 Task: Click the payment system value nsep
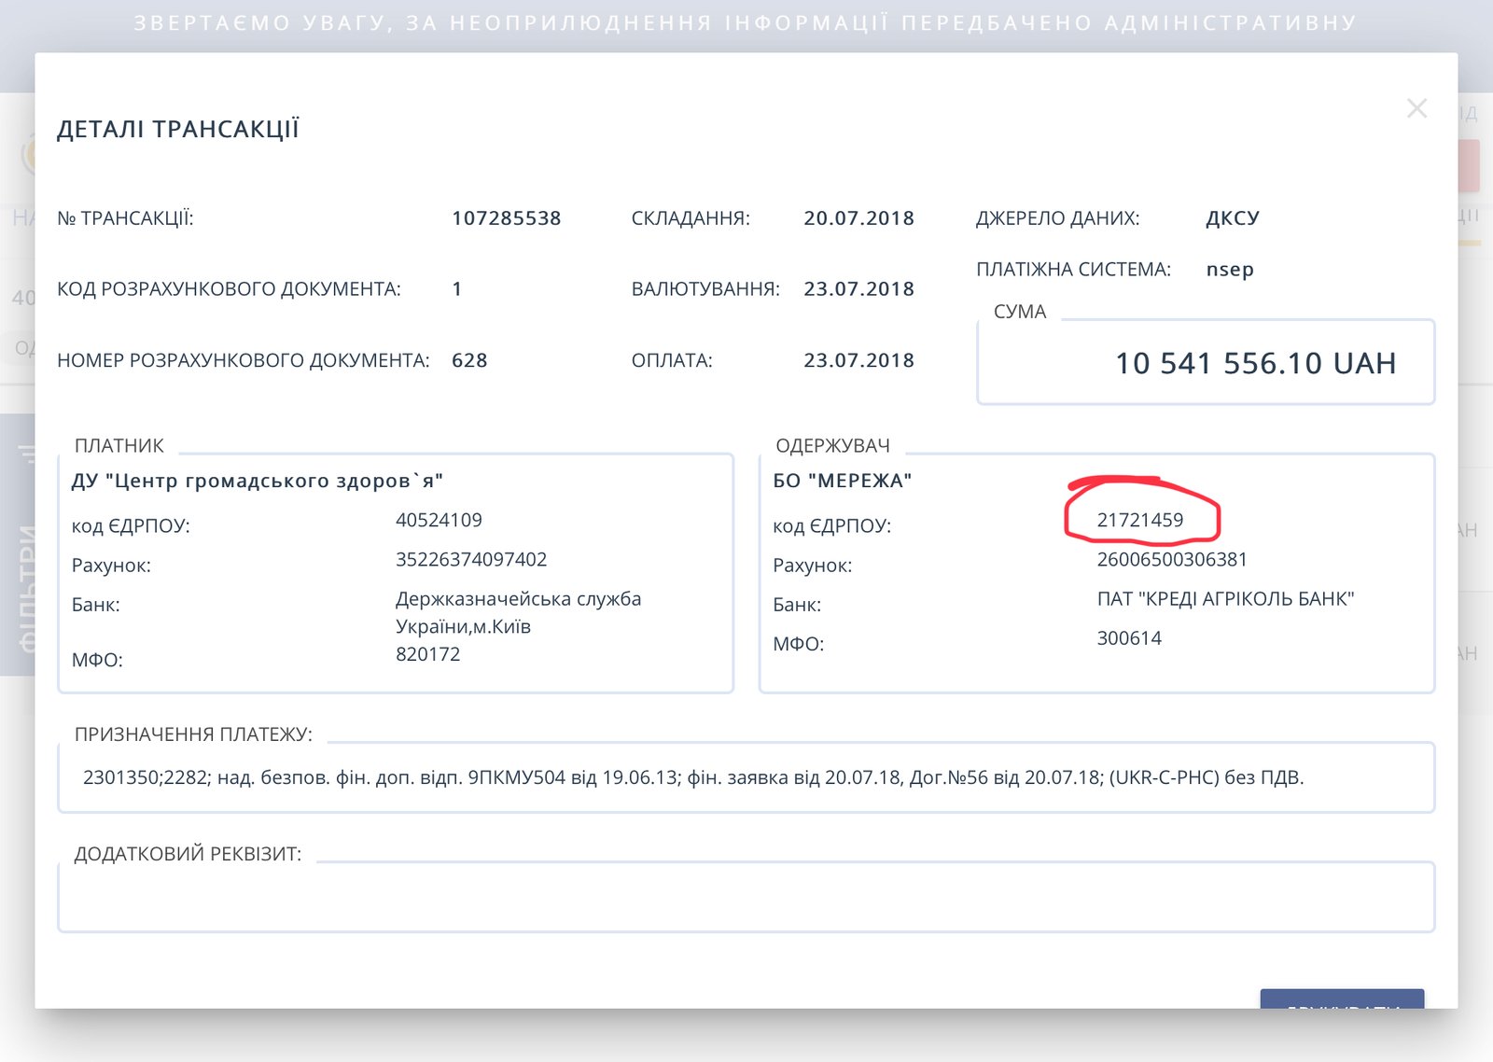1230,270
